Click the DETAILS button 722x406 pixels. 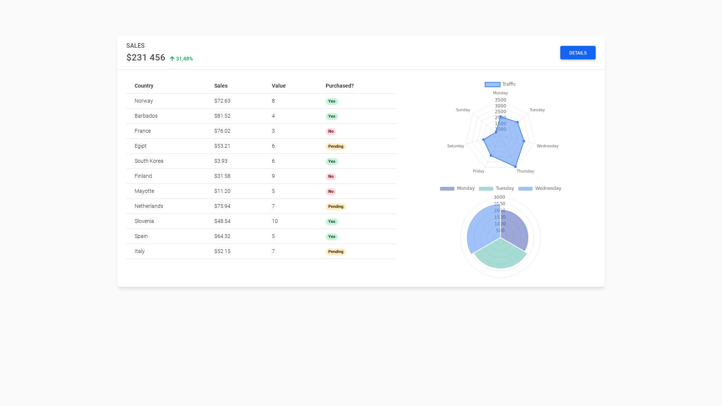coord(578,53)
